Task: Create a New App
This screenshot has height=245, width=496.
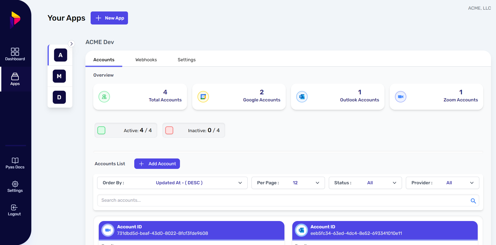Action: (x=109, y=18)
